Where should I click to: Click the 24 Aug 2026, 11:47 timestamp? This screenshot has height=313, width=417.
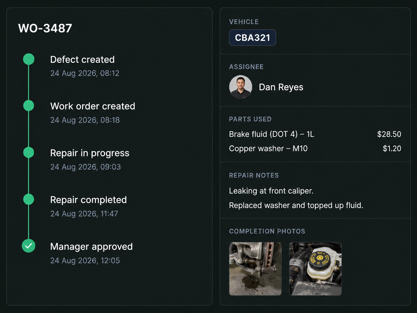coord(84,214)
